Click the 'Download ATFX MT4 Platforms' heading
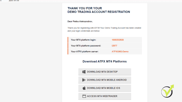This screenshot has width=182, height=102. tap(104, 61)
